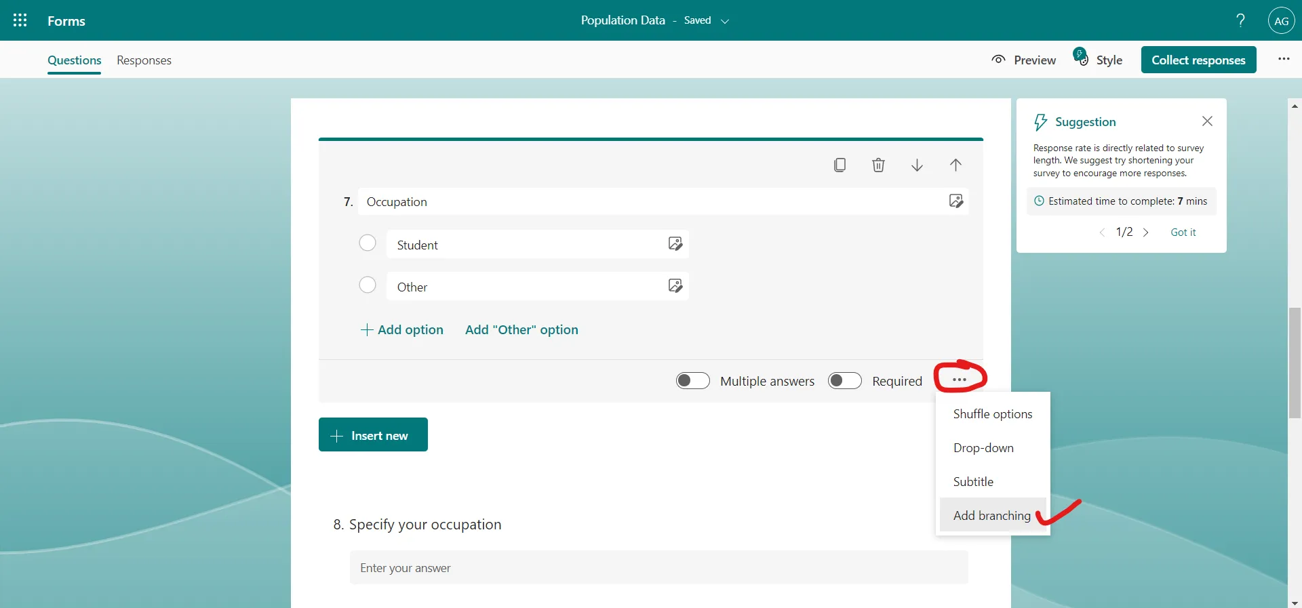Click the Enter your answer field
The height and width of the screenshot is (608, 1302).
pyautogui.click(x=658, y=567)
